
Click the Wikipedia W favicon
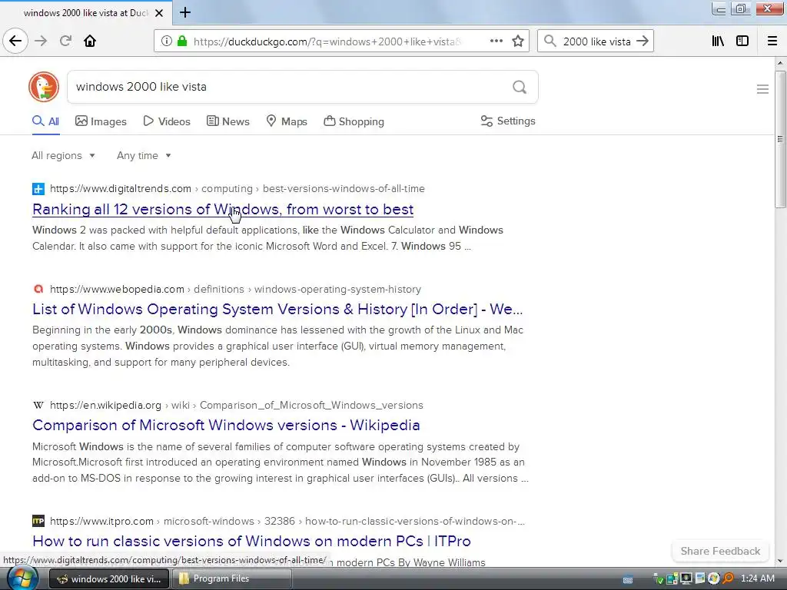[38, 406]
